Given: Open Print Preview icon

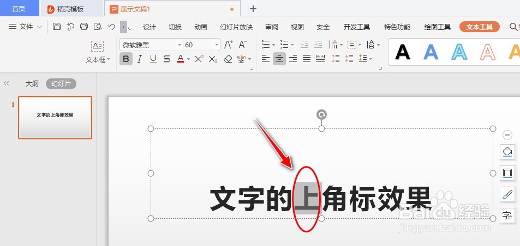Looking at the screenshot, I should (x=98, y=27).
